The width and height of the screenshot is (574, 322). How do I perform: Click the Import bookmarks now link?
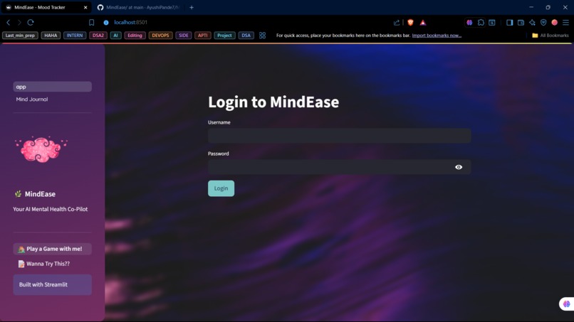pyautogui.click(x=437, y=36)
